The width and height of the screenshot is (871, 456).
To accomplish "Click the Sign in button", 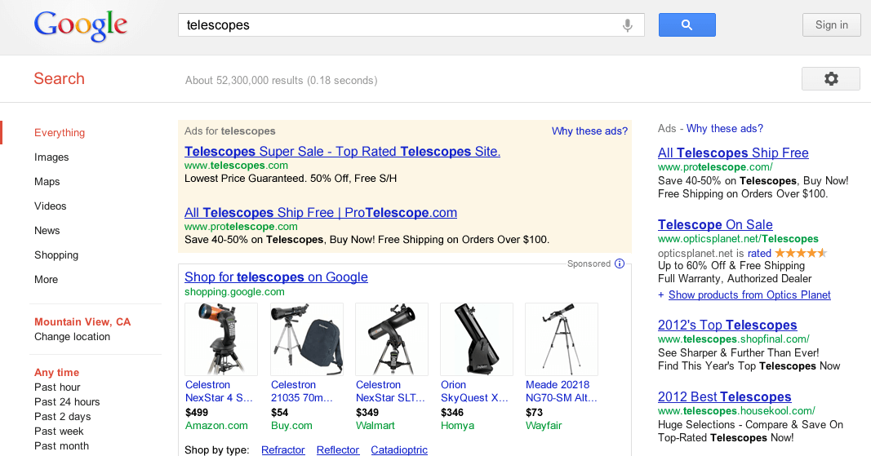I will click(832, 25).
